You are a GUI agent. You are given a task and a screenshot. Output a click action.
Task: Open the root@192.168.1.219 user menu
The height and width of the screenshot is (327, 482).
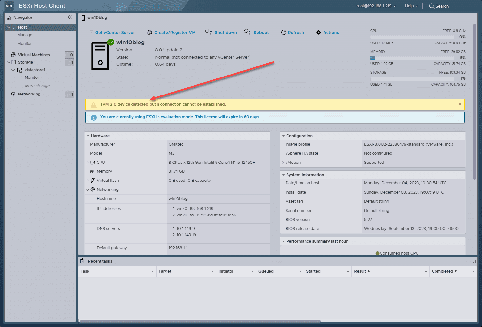click(x=376, y=6)
